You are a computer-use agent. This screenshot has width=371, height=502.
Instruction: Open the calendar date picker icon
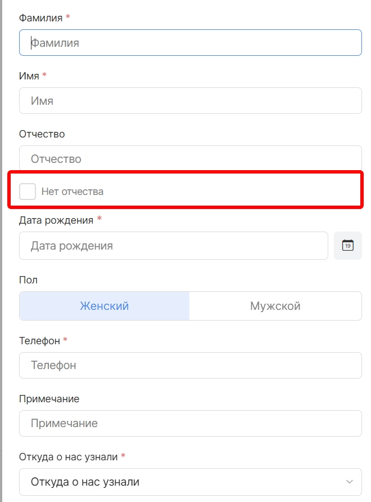[347, 246]
